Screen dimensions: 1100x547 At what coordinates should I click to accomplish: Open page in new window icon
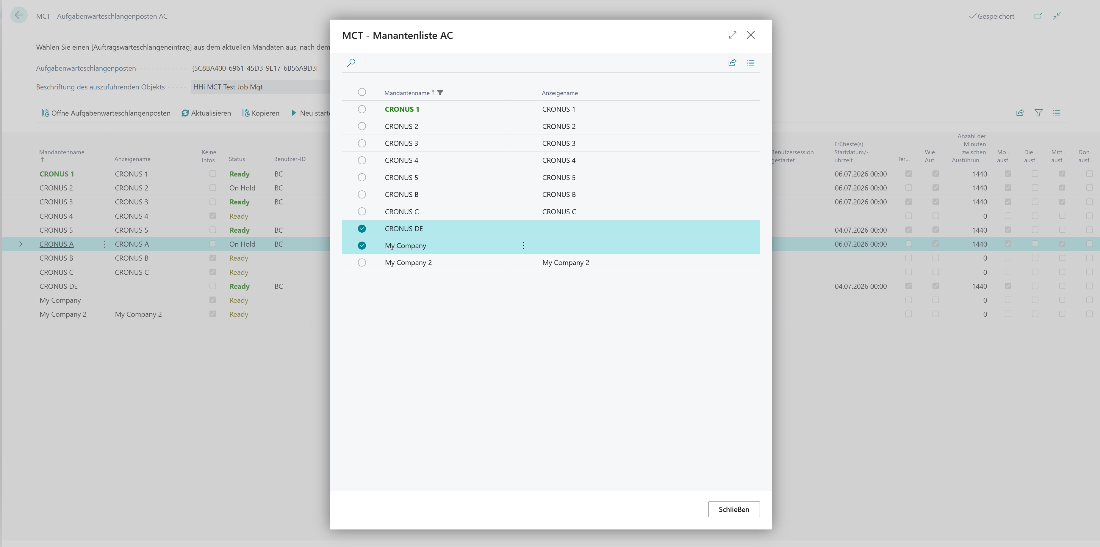pos(1038,16)
